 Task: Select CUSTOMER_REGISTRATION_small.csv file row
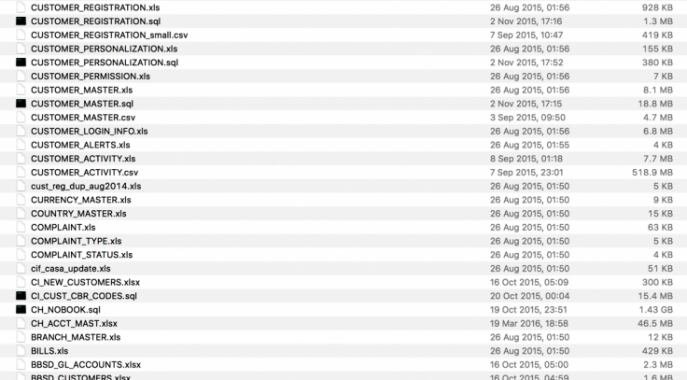343,35
